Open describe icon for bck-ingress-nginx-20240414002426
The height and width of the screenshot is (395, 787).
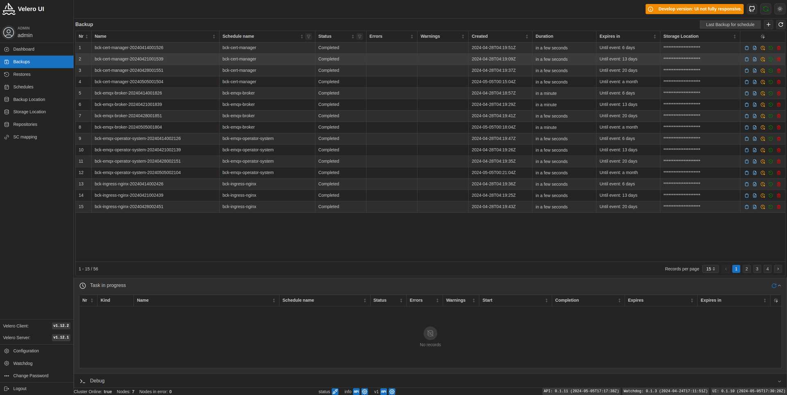pyautogui.click(x=746, y=184)
